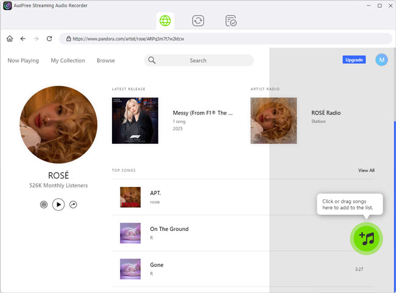Click the R album label under On The Ground
Screen dimensions: 396x293
click(152, 238)
